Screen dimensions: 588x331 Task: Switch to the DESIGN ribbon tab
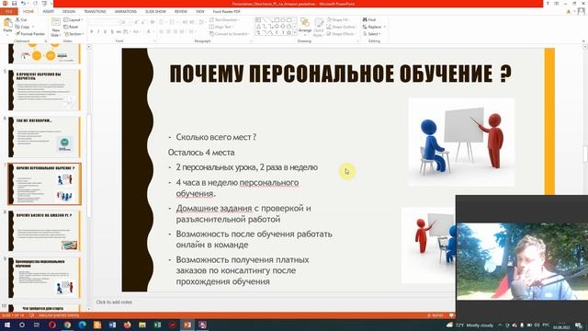click(x=69, y=12)
